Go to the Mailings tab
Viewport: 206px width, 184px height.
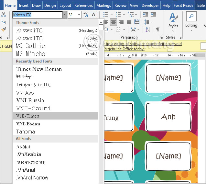104,6
